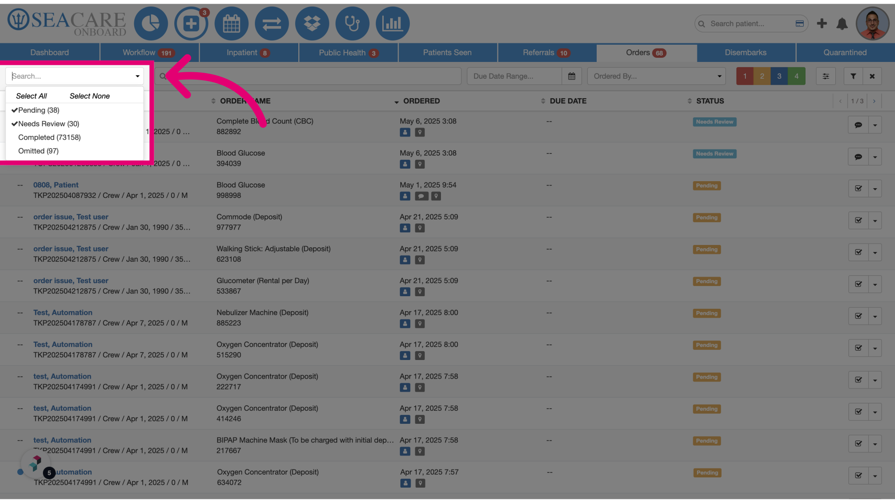Screen dimensions: 895x503
Task: Collapse the status filter dropdown arrow
Action: pyautogui.click(x=138, y=76)
